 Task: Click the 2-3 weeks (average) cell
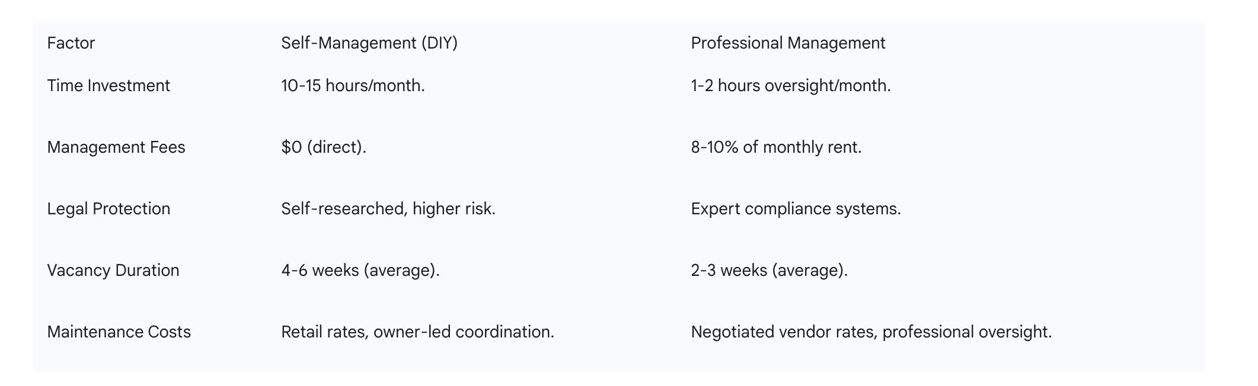(x=769, y=271)
